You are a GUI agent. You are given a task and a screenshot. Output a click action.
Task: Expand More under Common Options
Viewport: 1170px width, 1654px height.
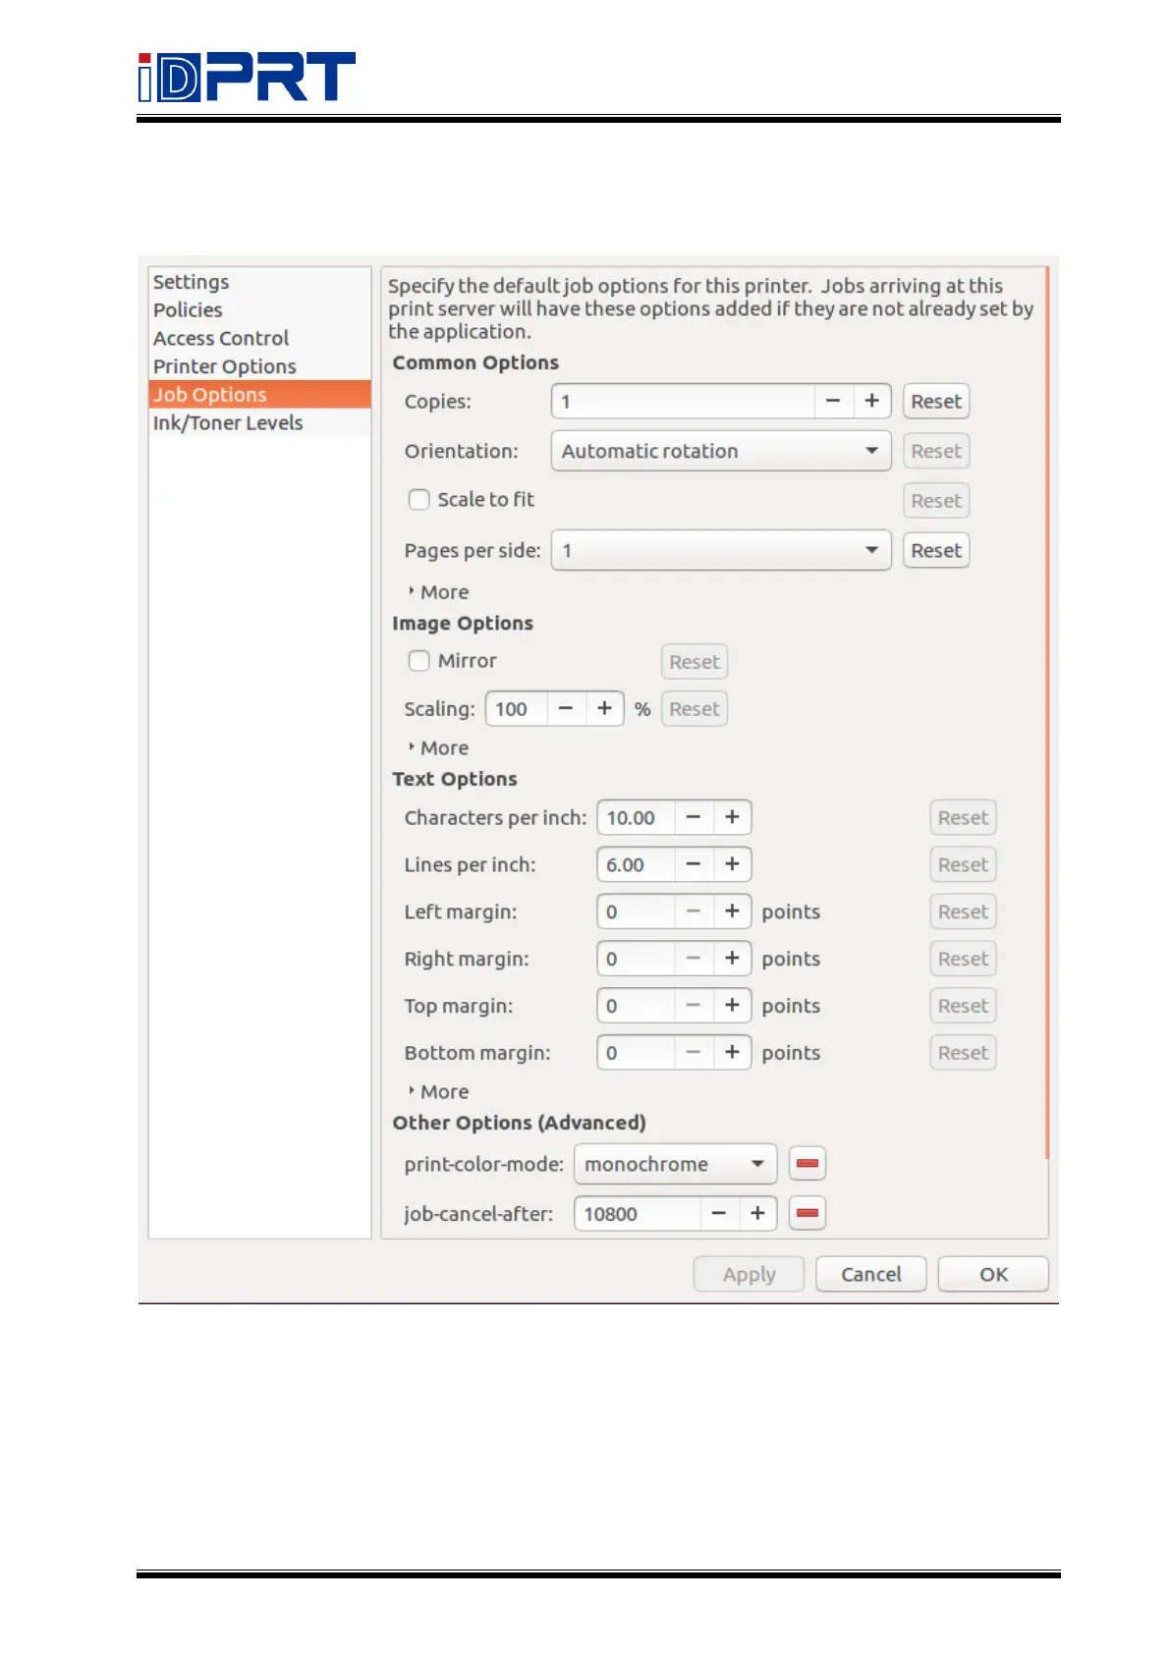[438, 592]
